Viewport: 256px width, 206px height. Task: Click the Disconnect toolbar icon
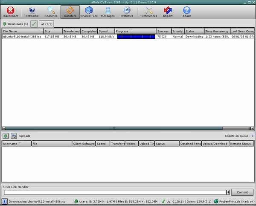click(x=10, y=12)
